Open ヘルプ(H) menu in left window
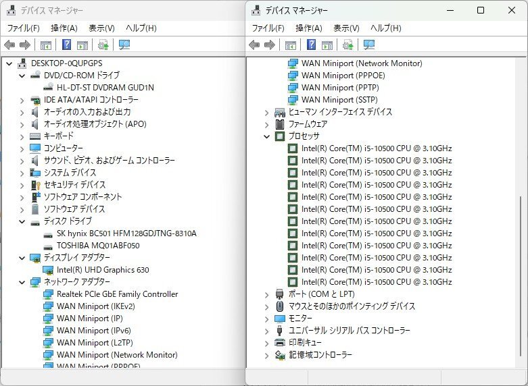This screenshot has width=528, height=386. coord(141,28)
